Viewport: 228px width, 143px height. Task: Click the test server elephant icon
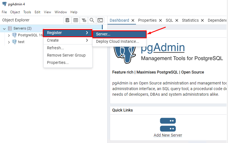(x=14, y=42)
